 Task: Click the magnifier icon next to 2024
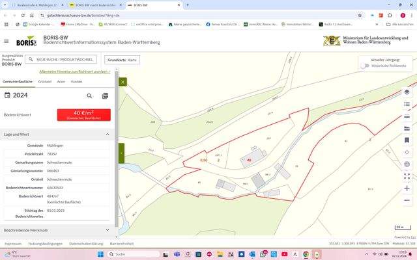(x=90, y=96)
